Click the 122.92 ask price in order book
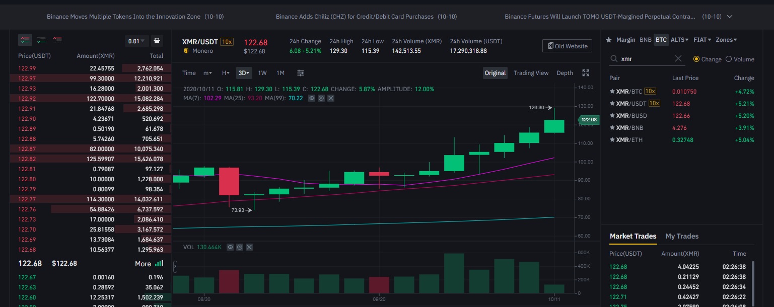774x307 pixels. 27,99
